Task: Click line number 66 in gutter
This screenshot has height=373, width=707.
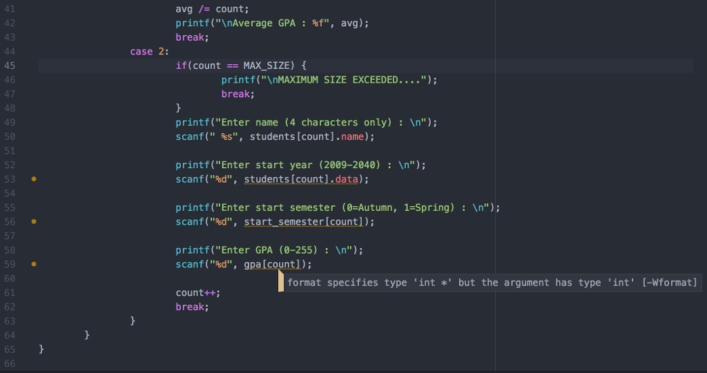Action: coord(10,363)
